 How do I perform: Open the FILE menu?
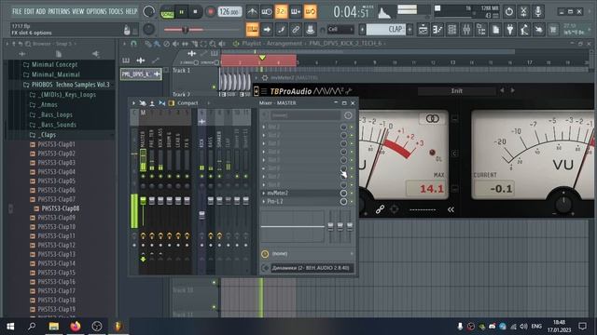[x=17, y=11]
